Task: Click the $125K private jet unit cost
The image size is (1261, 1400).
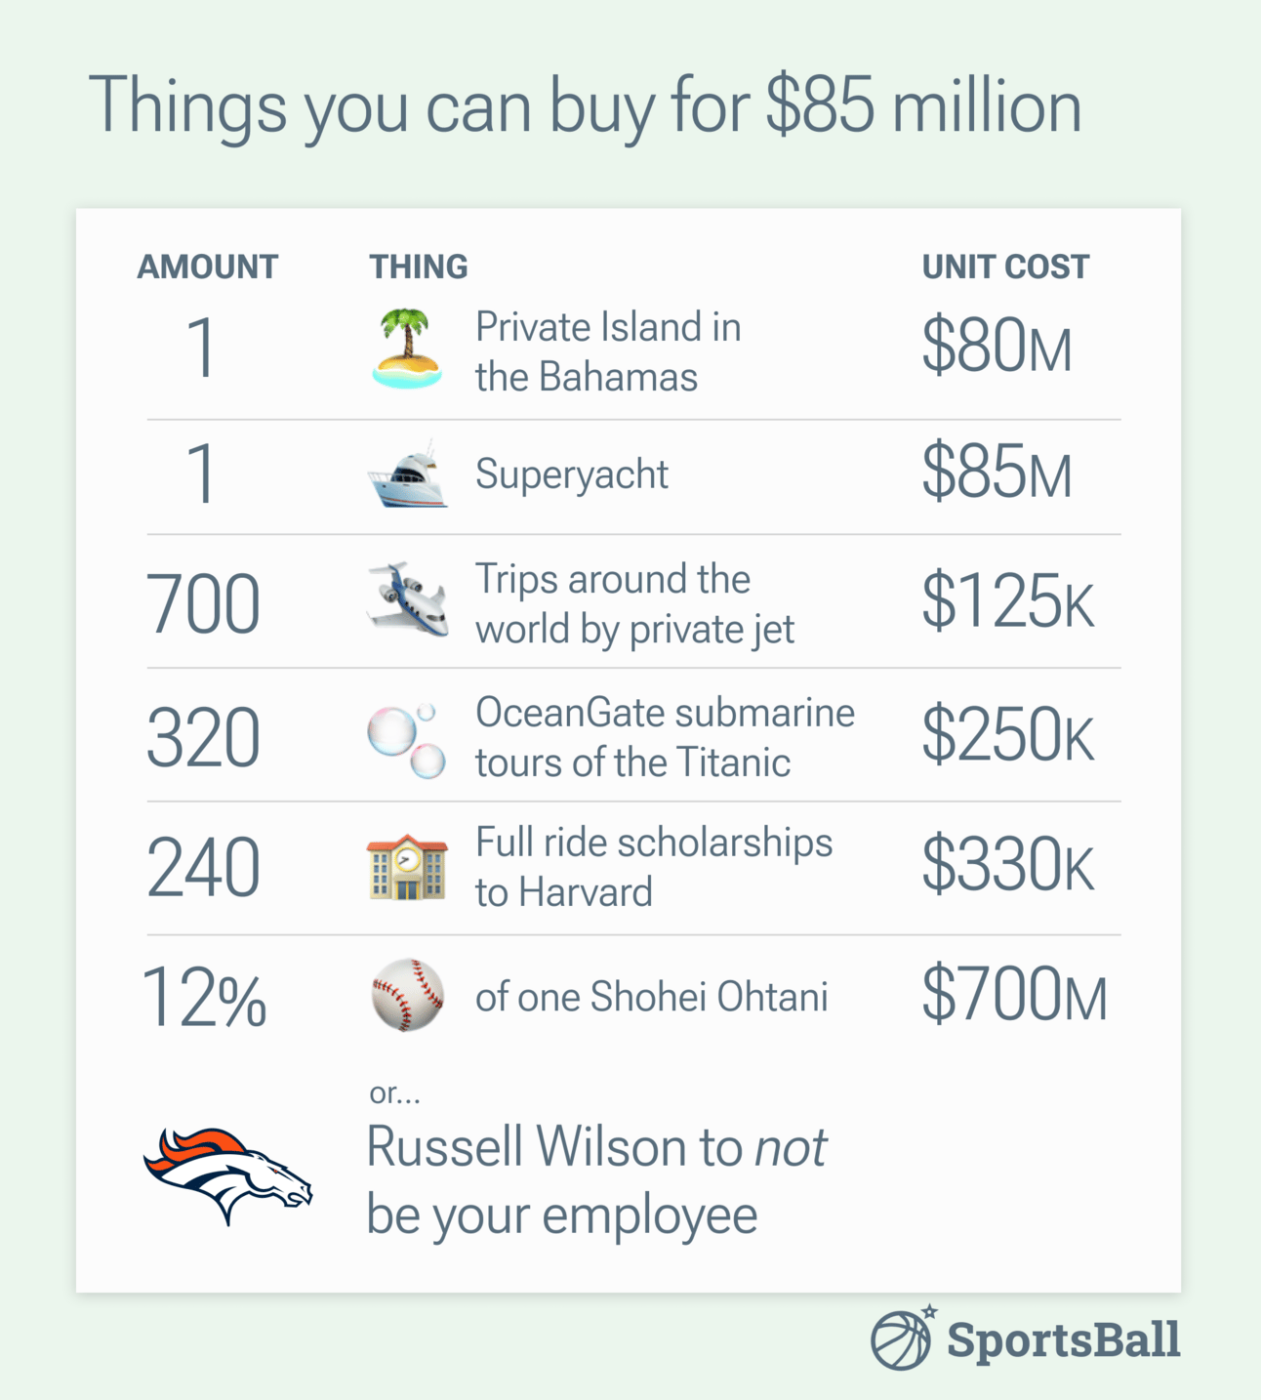Action: [1008, 601]
